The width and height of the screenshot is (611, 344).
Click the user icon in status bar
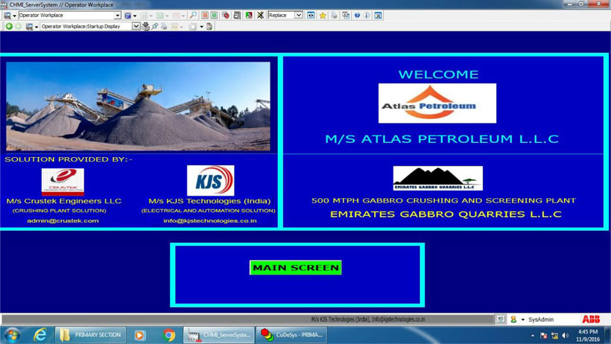(513, 319)
